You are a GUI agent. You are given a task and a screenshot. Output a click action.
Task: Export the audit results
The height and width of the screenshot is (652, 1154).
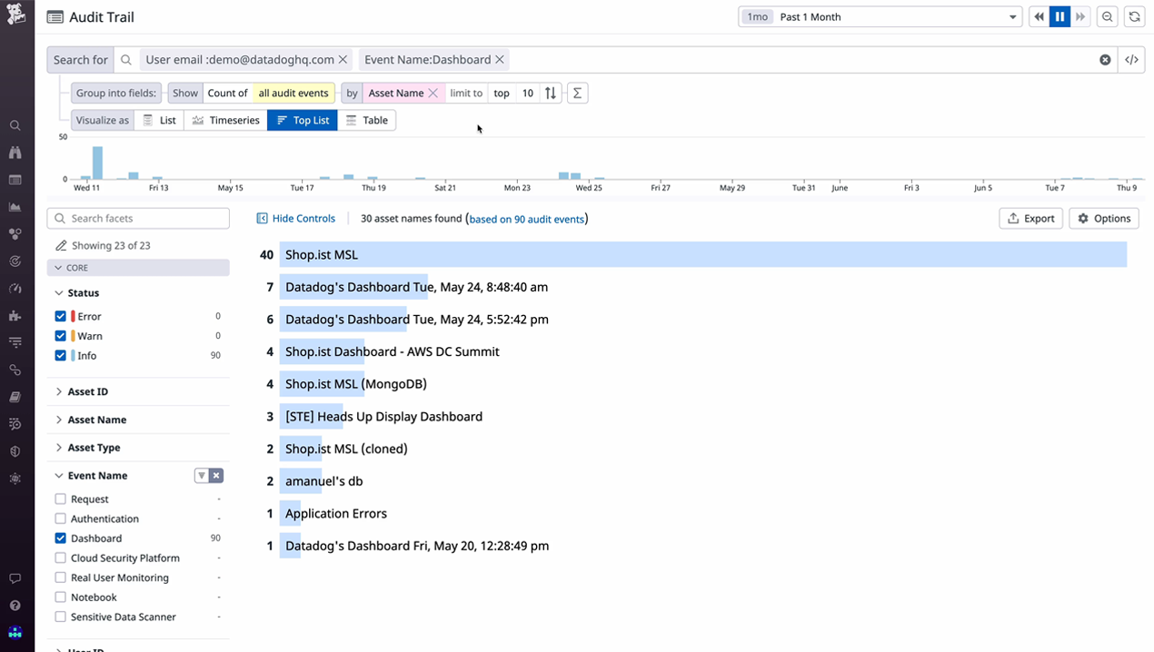click(1031, 219)
